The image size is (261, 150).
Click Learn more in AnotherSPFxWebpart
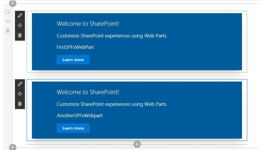(x=73, y=128)
